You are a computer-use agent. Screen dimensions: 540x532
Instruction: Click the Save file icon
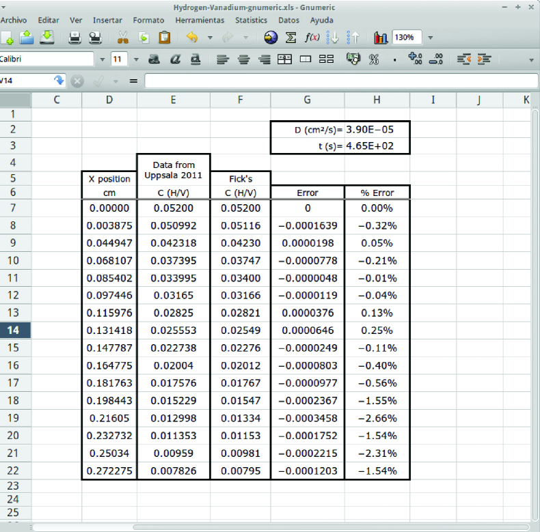coord(46,38)
